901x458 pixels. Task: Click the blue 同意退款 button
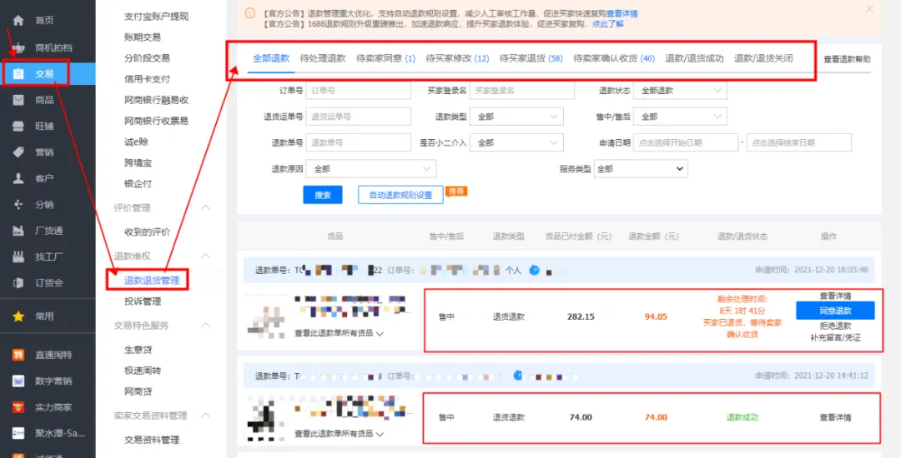click(x=835, y=311)
